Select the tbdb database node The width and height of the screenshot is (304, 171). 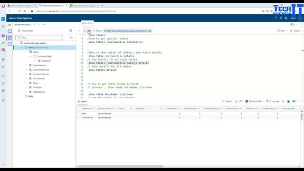(30, 96)
